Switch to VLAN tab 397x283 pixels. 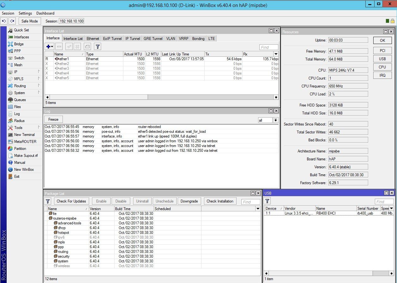click(x=171, y=39)
